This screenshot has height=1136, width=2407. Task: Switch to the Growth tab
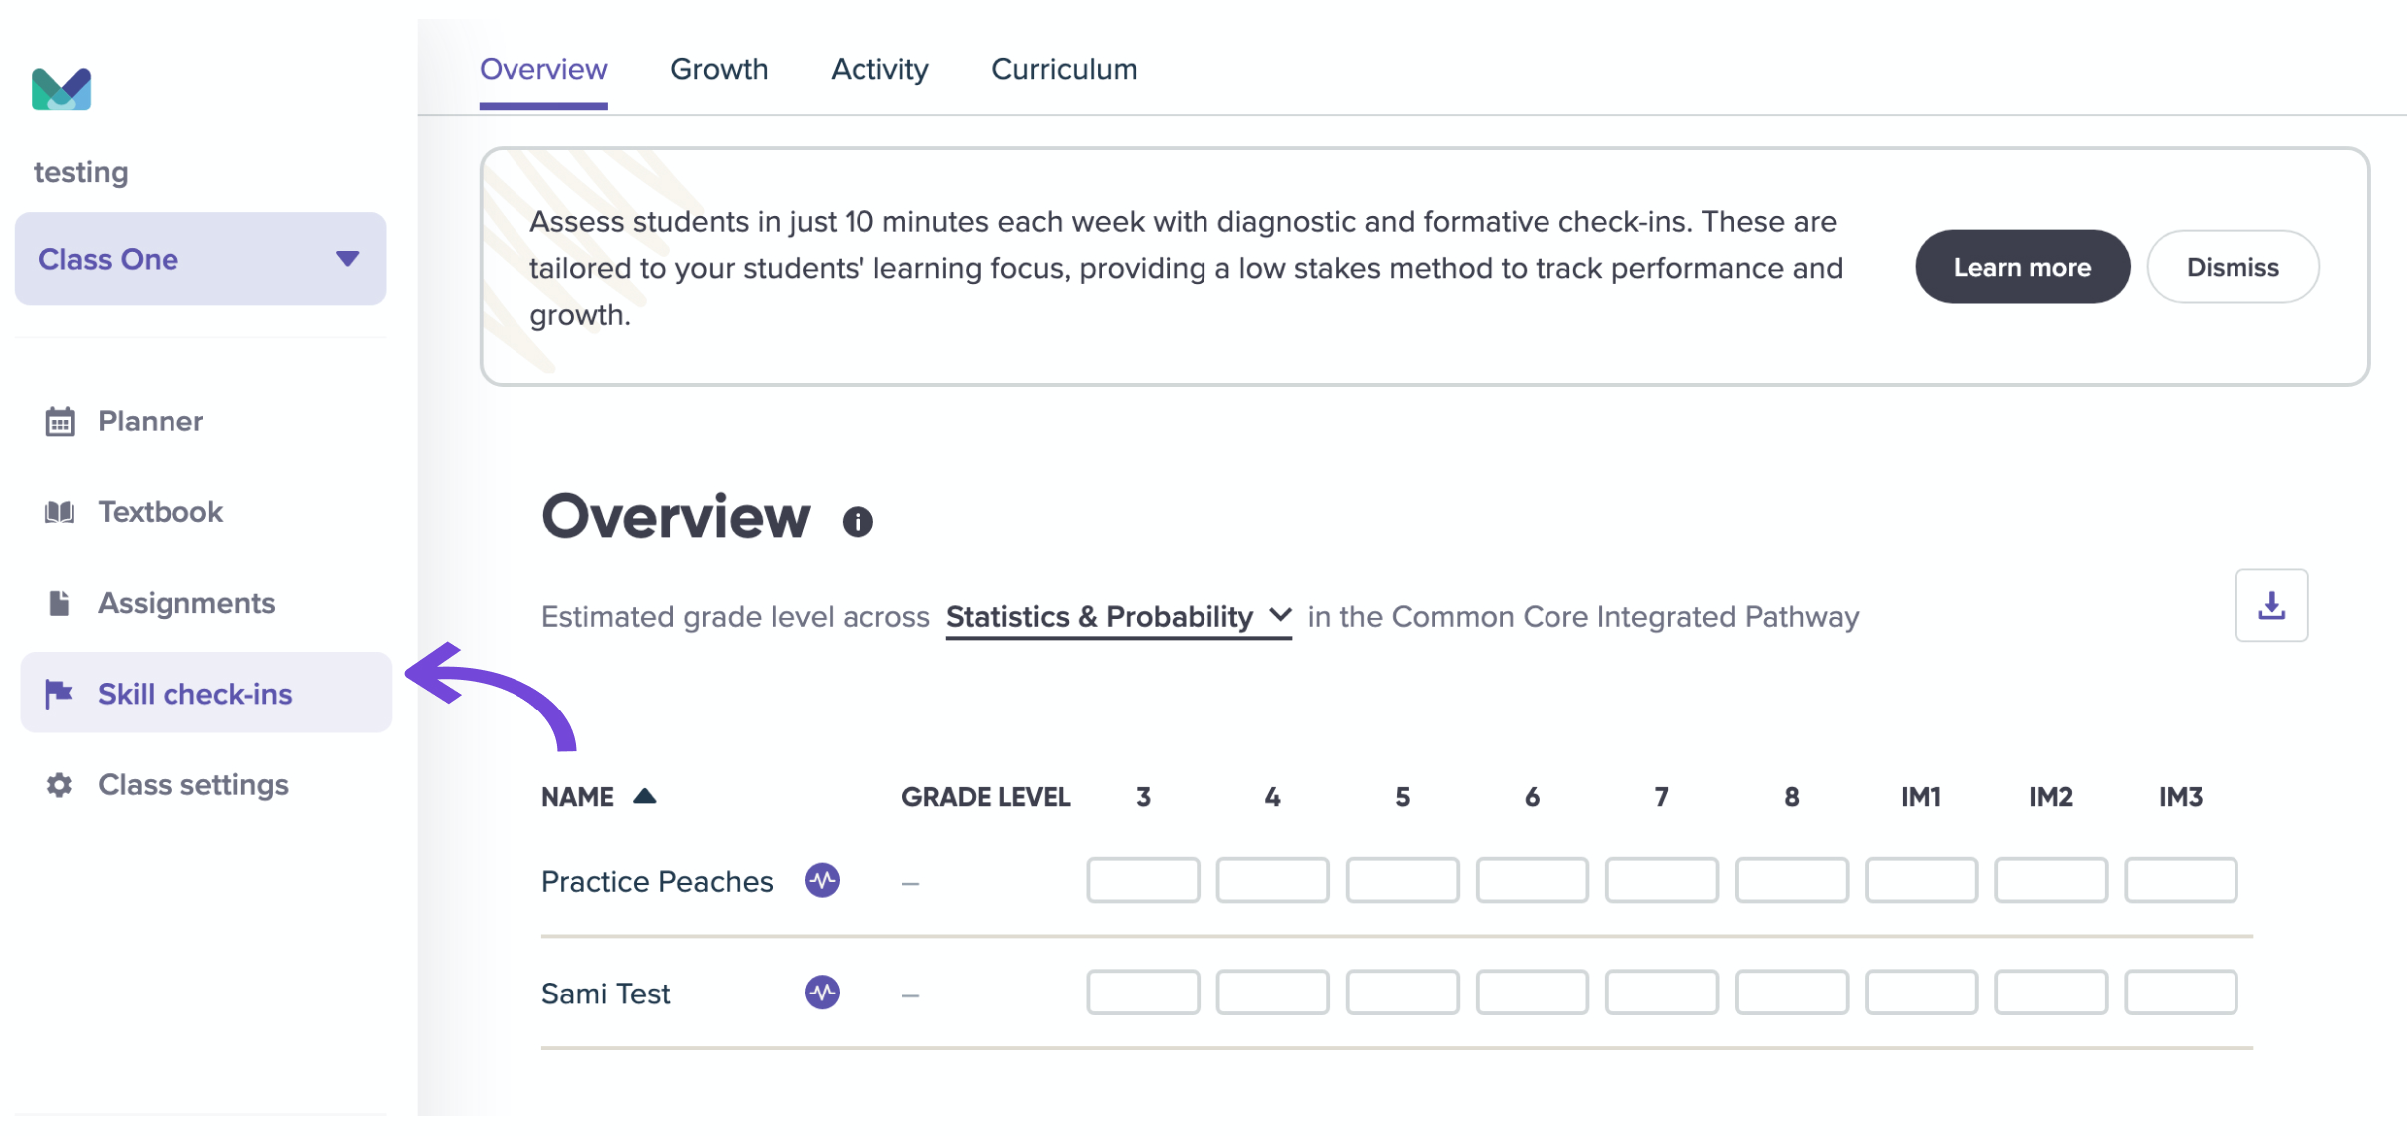tap(719, 69)
